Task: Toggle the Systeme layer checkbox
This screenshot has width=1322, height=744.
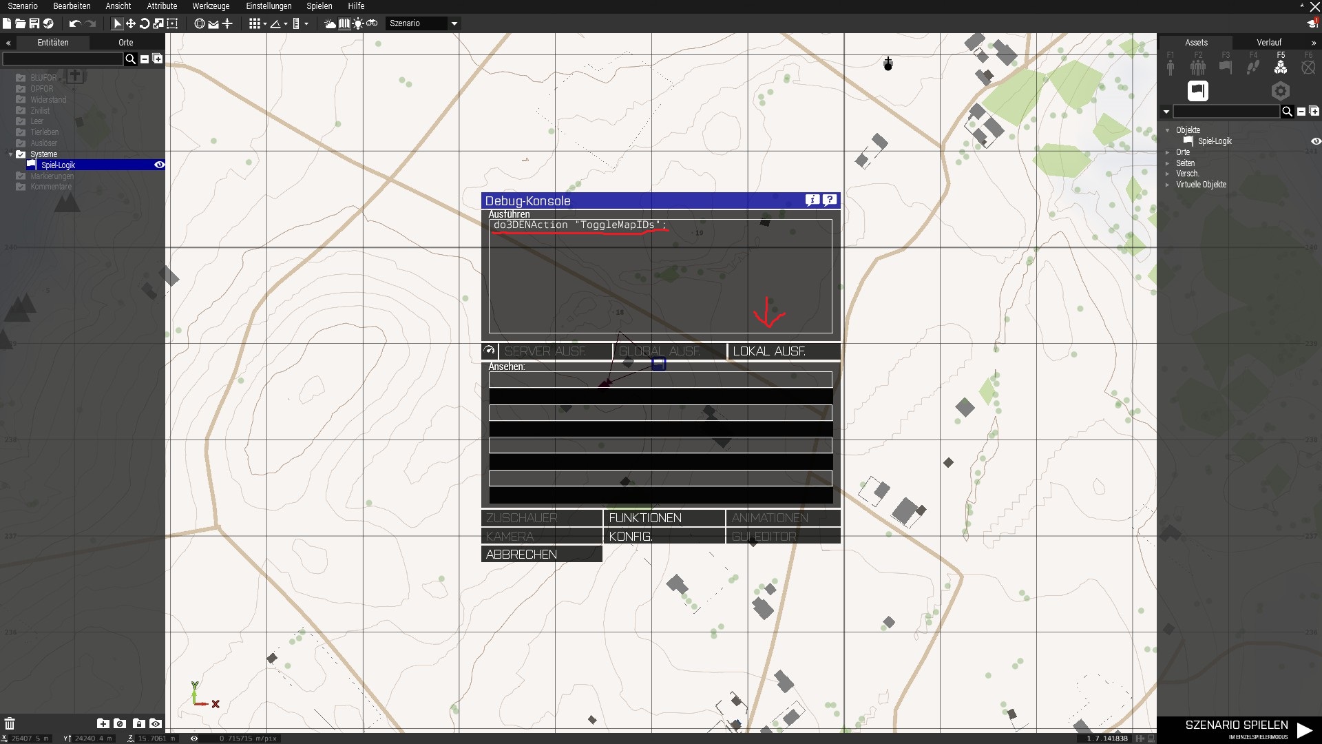Action: pyautogui.click(x=21, y=154)
